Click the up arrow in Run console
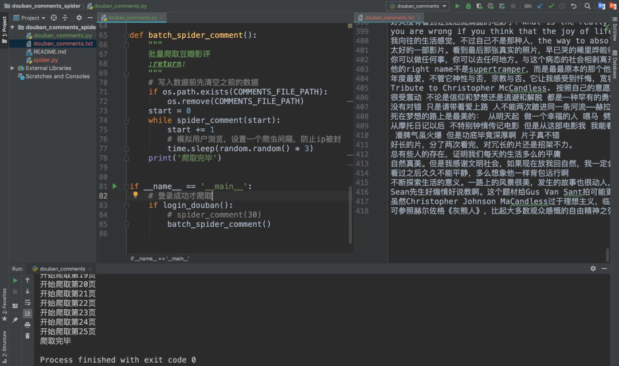This screenshot has height=366, width=619. pyautogui.click(x=28, y=280)
